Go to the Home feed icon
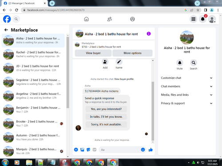222x166 pixels. coord(86,19)
